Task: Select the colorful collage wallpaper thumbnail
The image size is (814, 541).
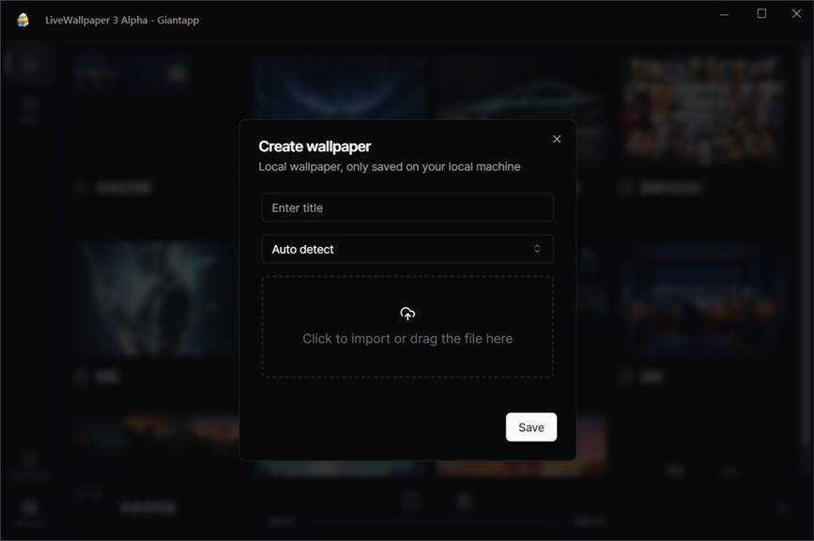Action: pos(702,108)
